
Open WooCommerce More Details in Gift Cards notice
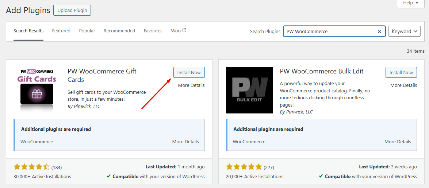pyautogui.click(x=185, y=142)
